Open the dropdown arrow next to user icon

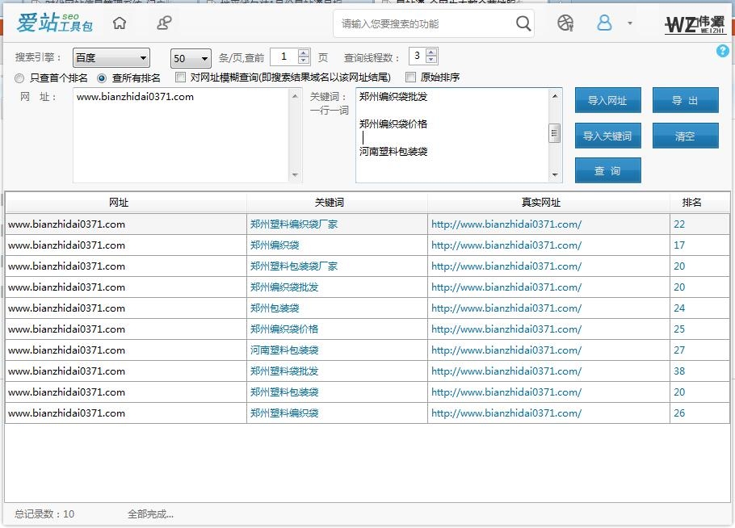[x=630, y=23]
